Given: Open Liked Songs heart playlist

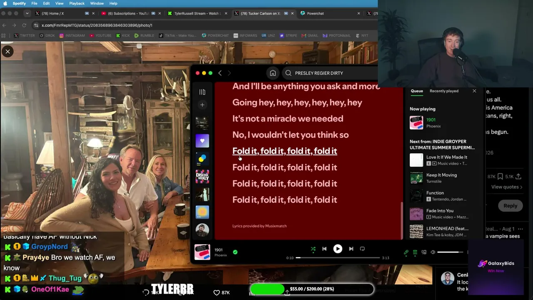Looking at the screenshot, I should [202, 140].
